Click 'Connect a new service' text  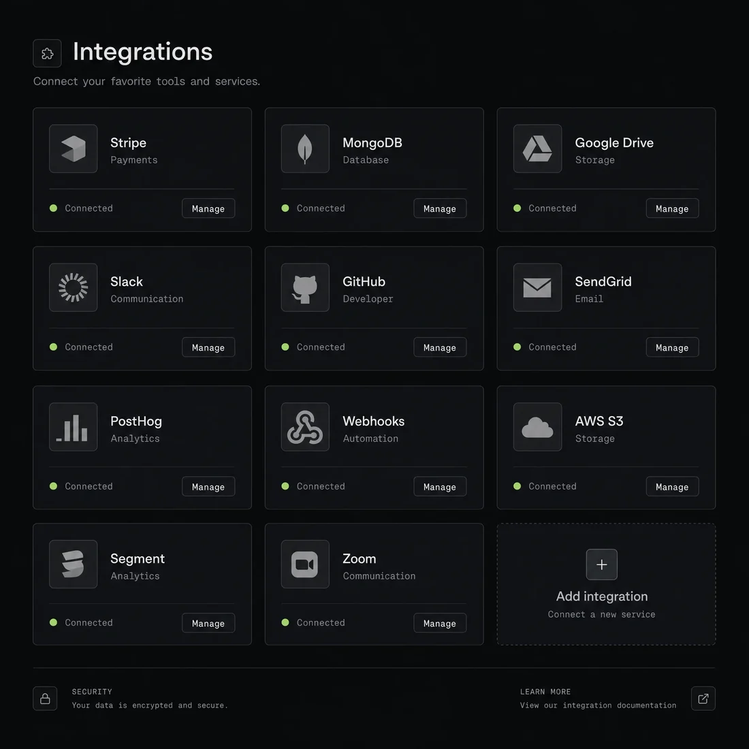602,614
